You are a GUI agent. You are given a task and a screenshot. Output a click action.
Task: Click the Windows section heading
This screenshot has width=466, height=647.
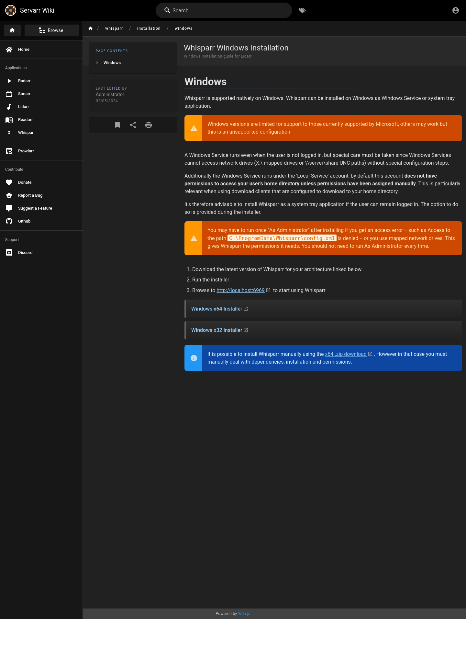coord(205,82)
